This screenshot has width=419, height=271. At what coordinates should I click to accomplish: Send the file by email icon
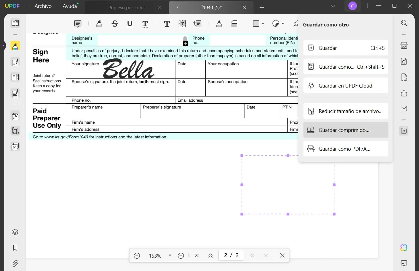point(404,109)
